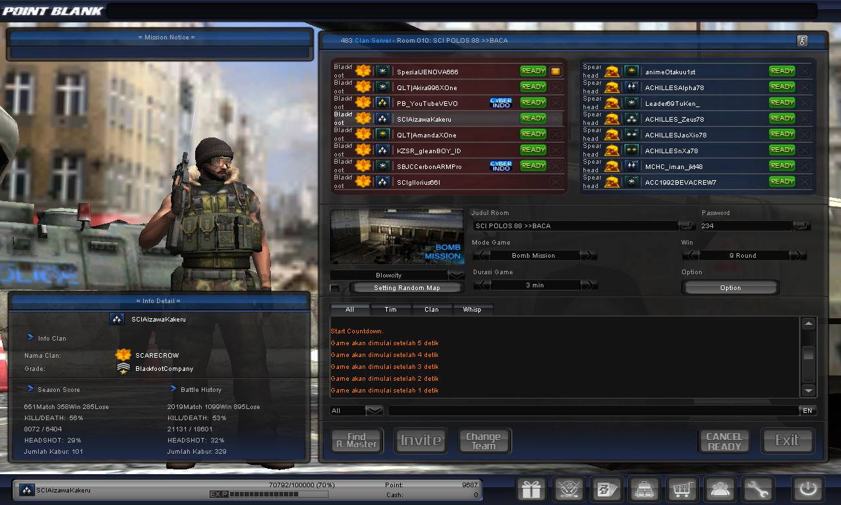This screenshot has width=841, height=505.
Task: Click the Change Team button
Action: pos(484,441)
